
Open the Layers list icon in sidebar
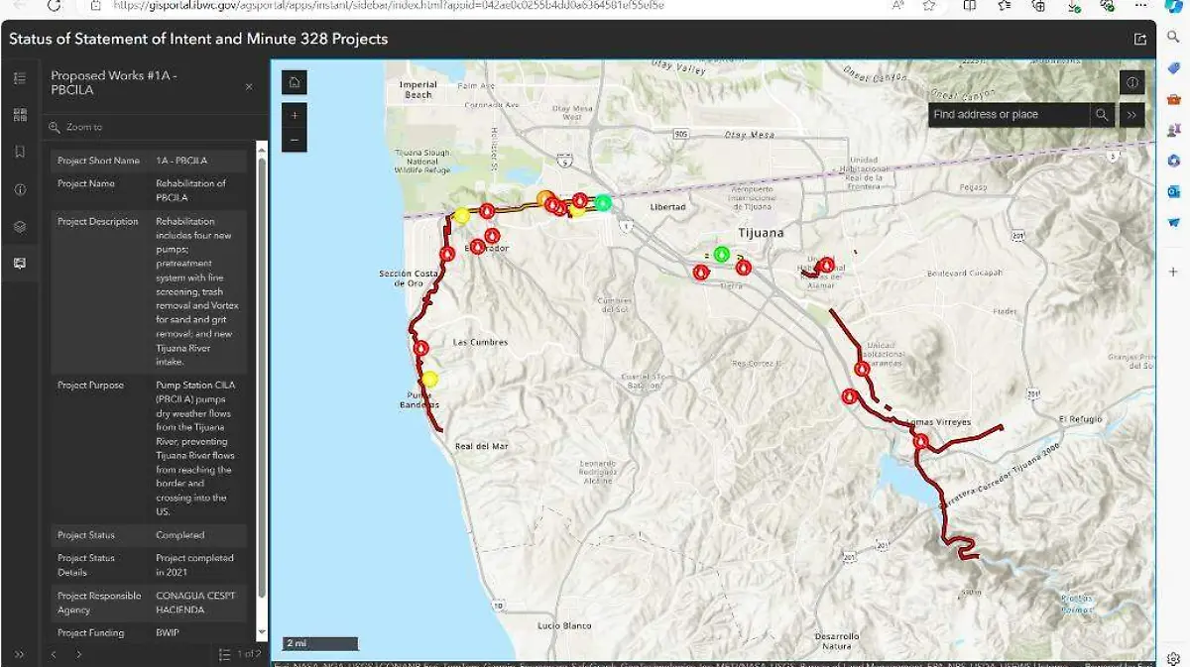click(20, 227)
